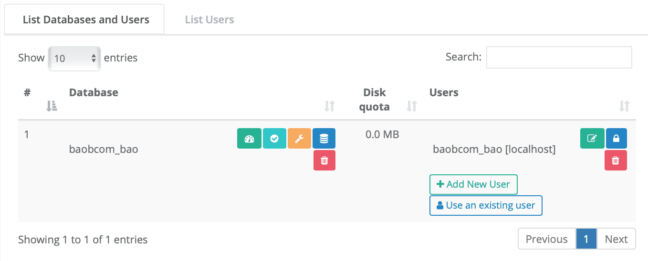The image size is (648, 261).
Task: Click the Add New User button
Action: click(473, 184)
